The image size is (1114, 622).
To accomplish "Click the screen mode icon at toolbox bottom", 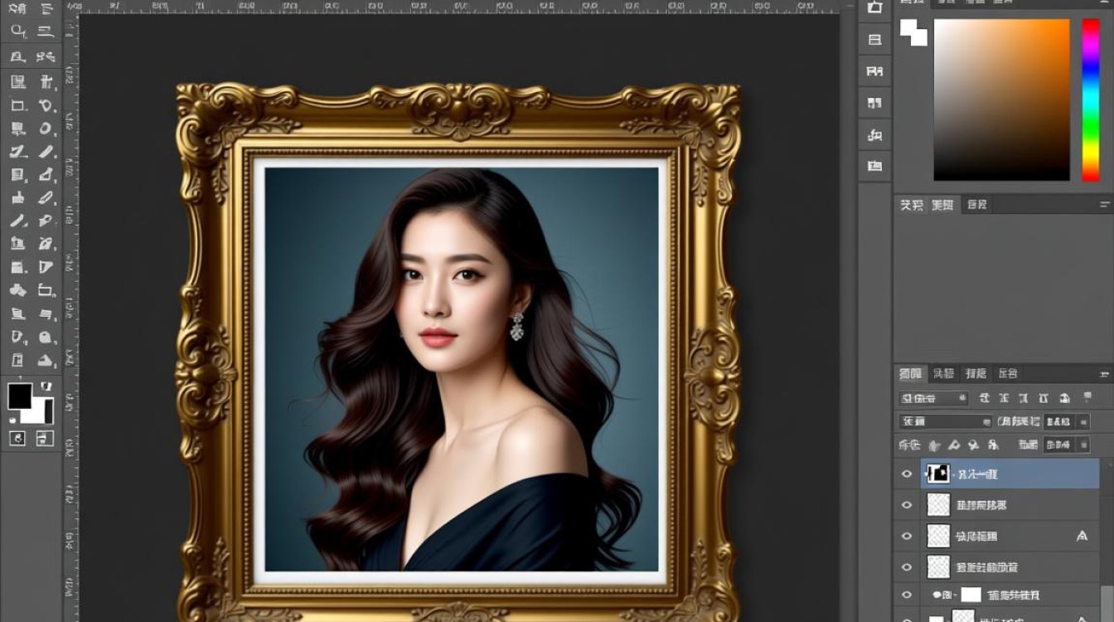I will (45, 439).
